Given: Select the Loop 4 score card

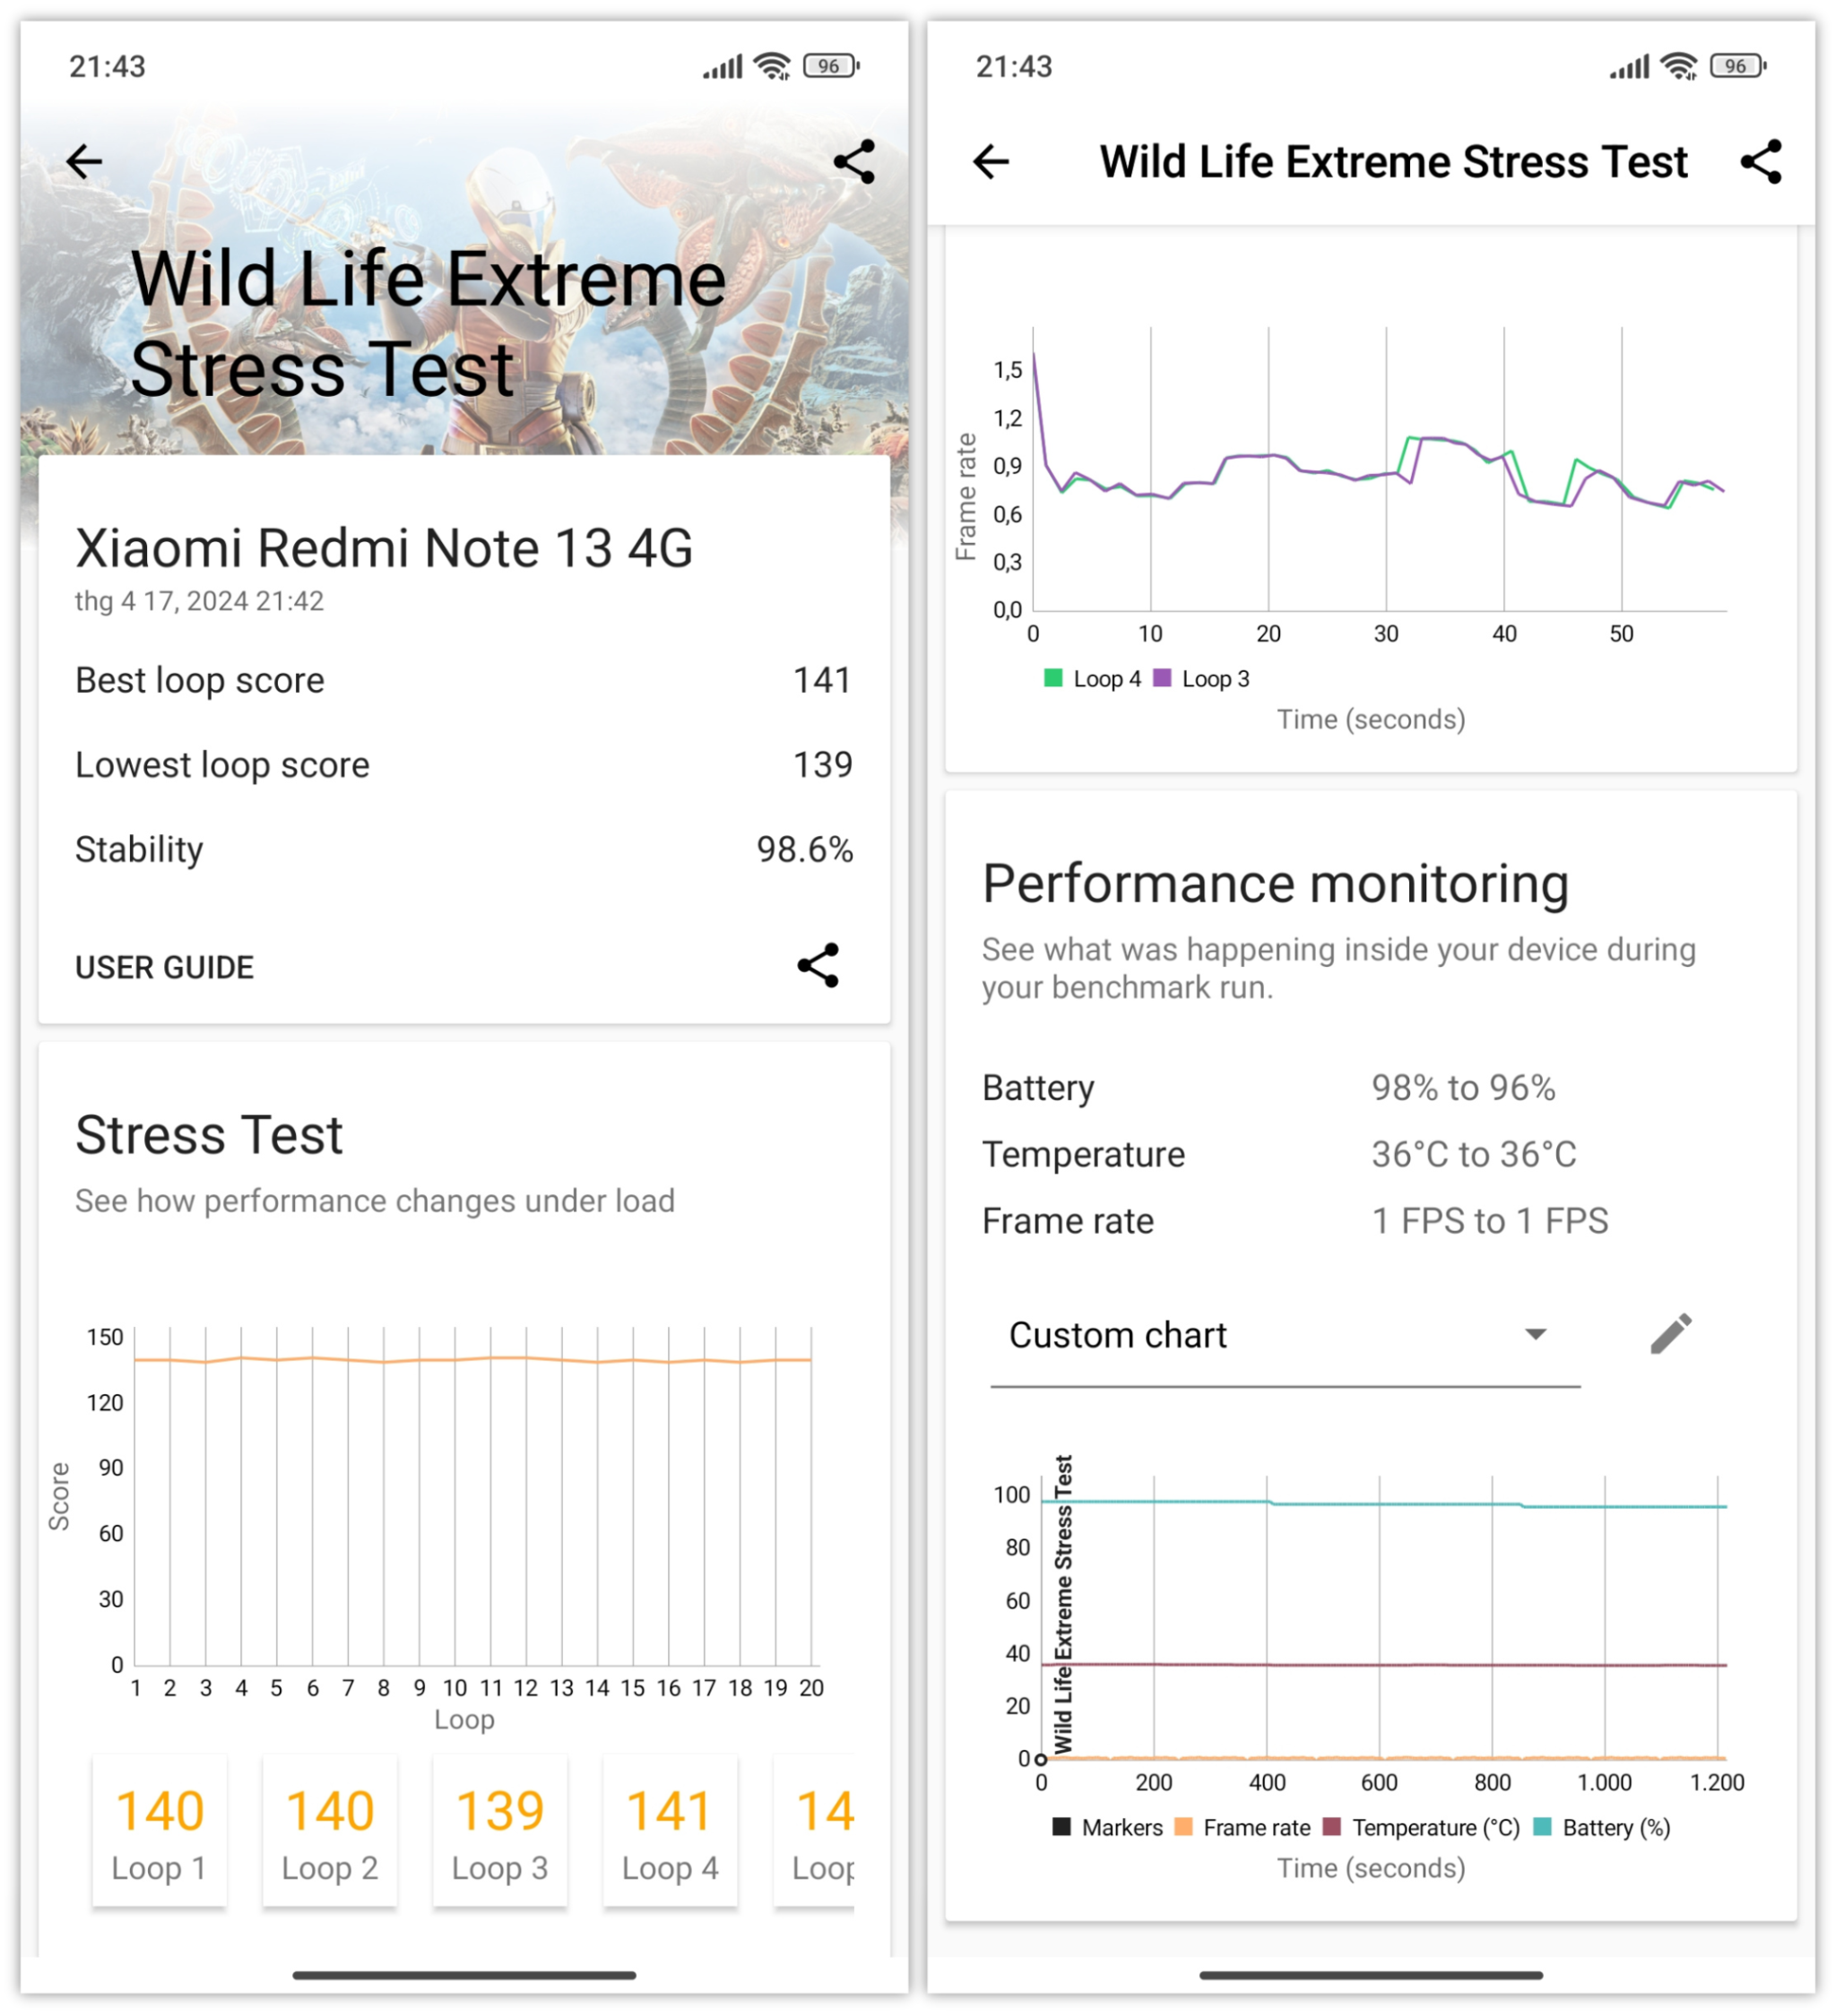Looking at the screenshot, I should point(671,1831).
